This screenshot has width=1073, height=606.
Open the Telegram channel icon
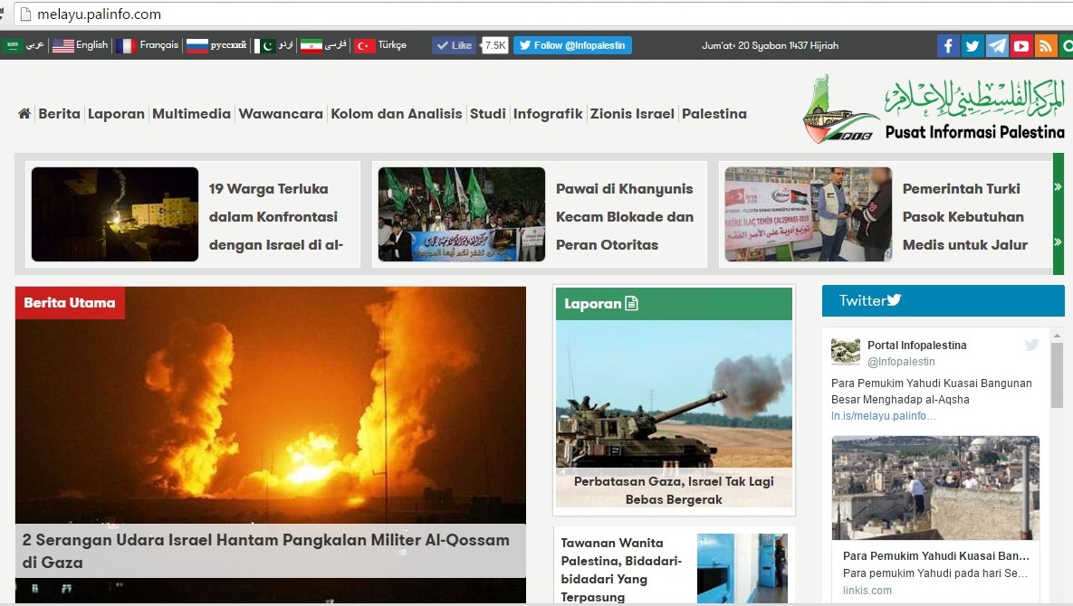pyautogui.click(x=997, y=46)
